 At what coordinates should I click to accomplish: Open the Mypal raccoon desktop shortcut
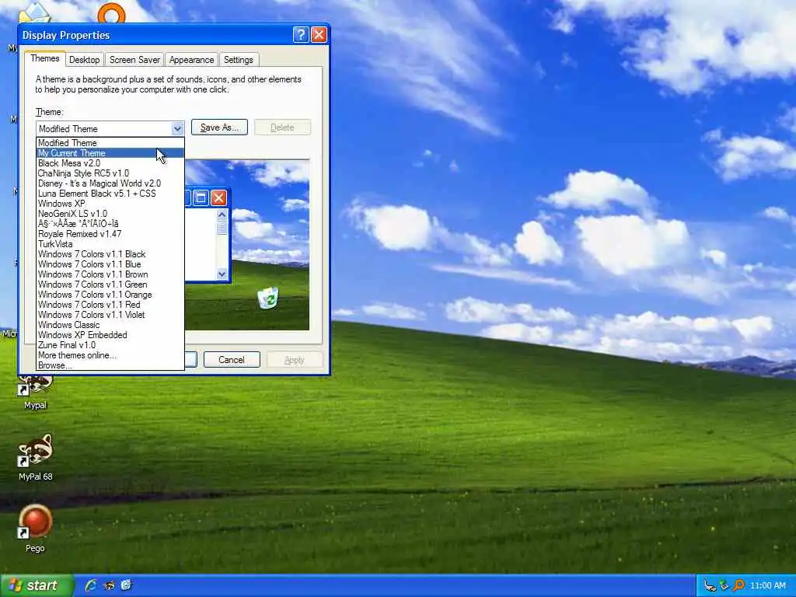pos(35,391)
